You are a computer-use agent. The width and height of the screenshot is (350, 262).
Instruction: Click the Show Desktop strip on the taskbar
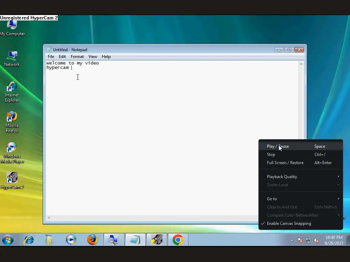coord(348,240)
